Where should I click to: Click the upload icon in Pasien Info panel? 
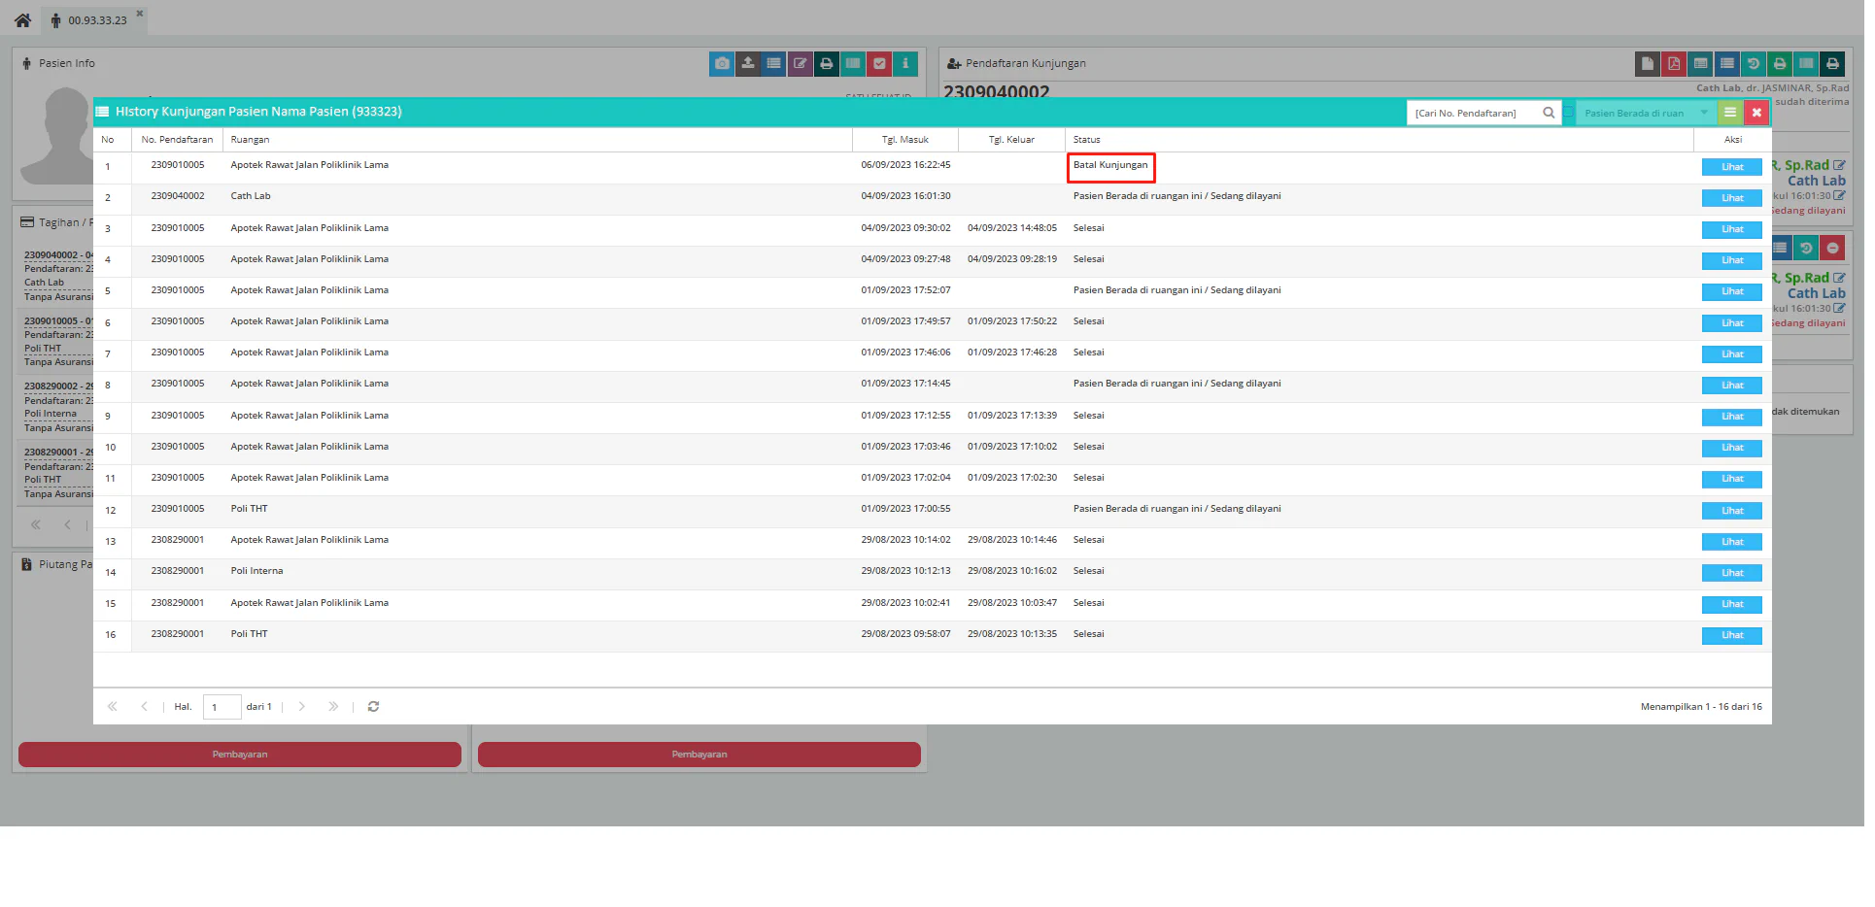point(748,64)
